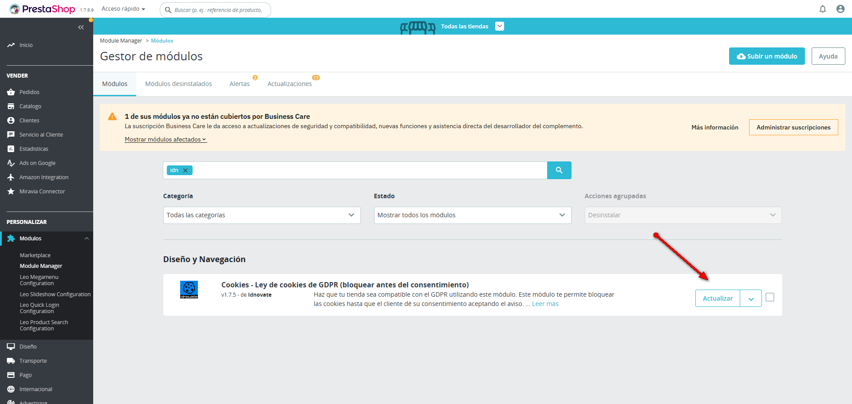Image resolution: width=852 pixels, height=404 pixels.
Task: Click the Ayuda button
Action: click(828, 56)
